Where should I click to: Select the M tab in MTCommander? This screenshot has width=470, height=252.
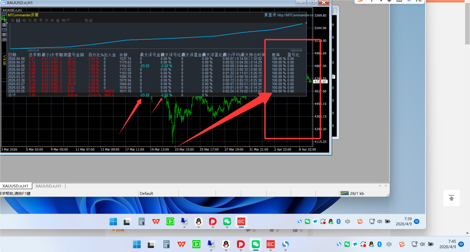pyautogui.click(x=52, y=20)
